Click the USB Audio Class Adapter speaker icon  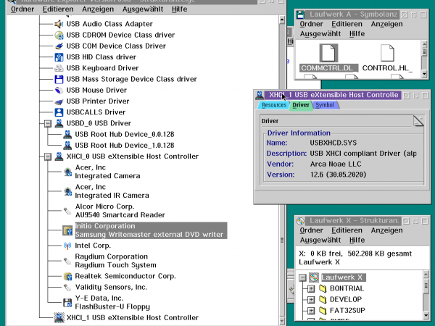[x=59, y=24]
